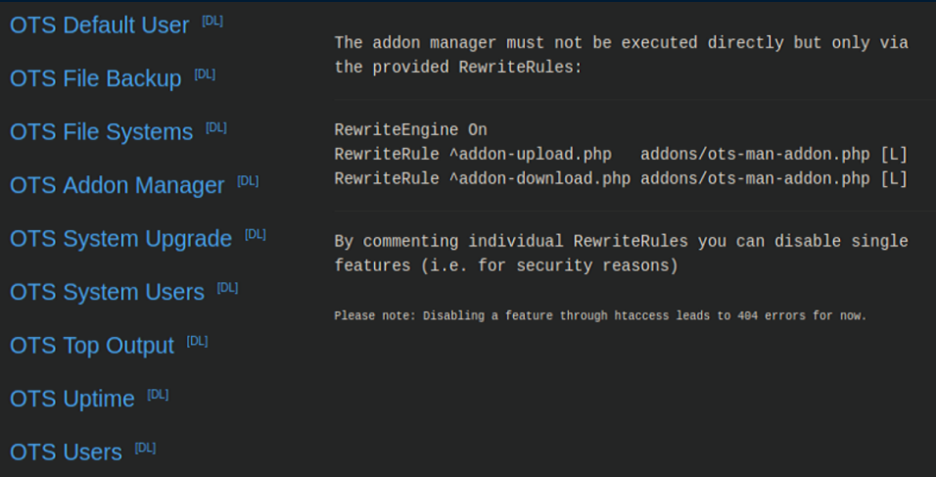Go to the OTS System Users link
This screenshot has width=936, height=477.
click(x=107, y=292)
